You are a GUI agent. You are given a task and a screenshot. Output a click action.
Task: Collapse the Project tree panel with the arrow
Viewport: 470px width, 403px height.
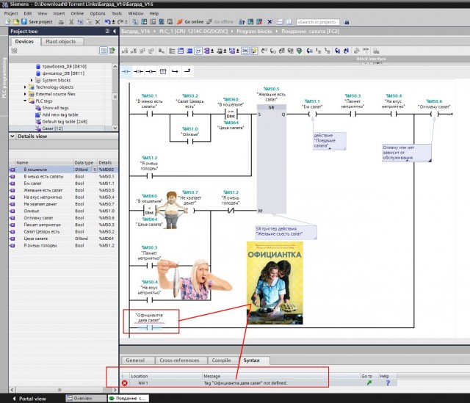tap(115, 31)
